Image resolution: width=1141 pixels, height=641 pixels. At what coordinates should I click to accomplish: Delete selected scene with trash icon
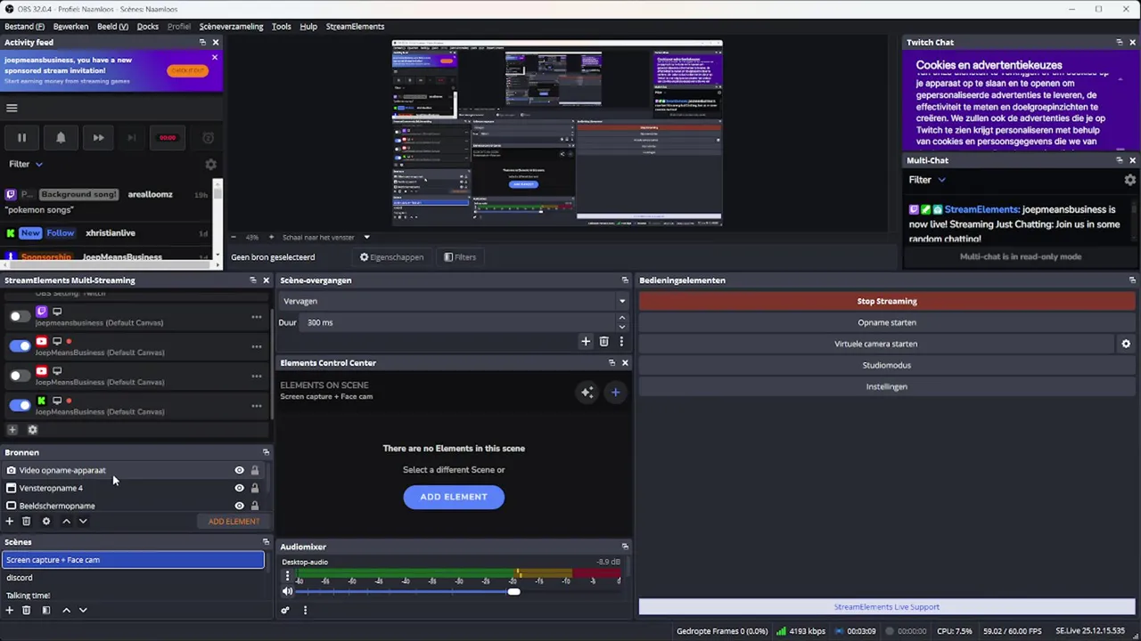27,611
